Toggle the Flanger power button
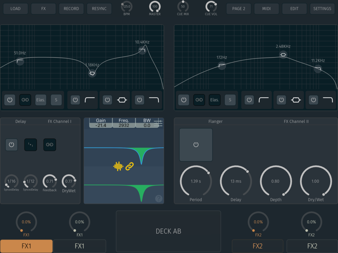The height and width of the screenshot is (253, 338). point(196,145)
